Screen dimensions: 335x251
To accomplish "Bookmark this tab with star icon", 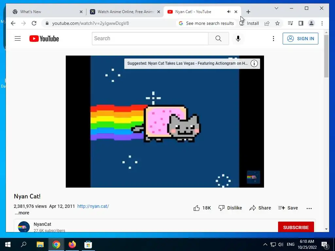I will [277, 23].
